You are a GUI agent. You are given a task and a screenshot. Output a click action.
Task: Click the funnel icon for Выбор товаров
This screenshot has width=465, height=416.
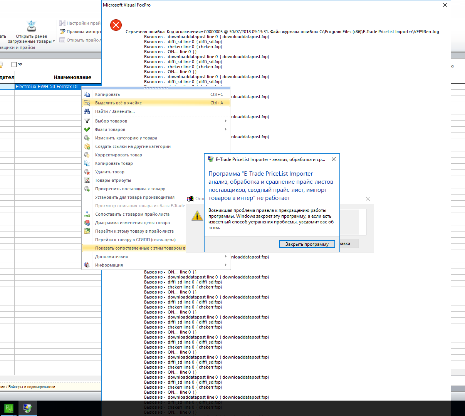pos(87,121)
